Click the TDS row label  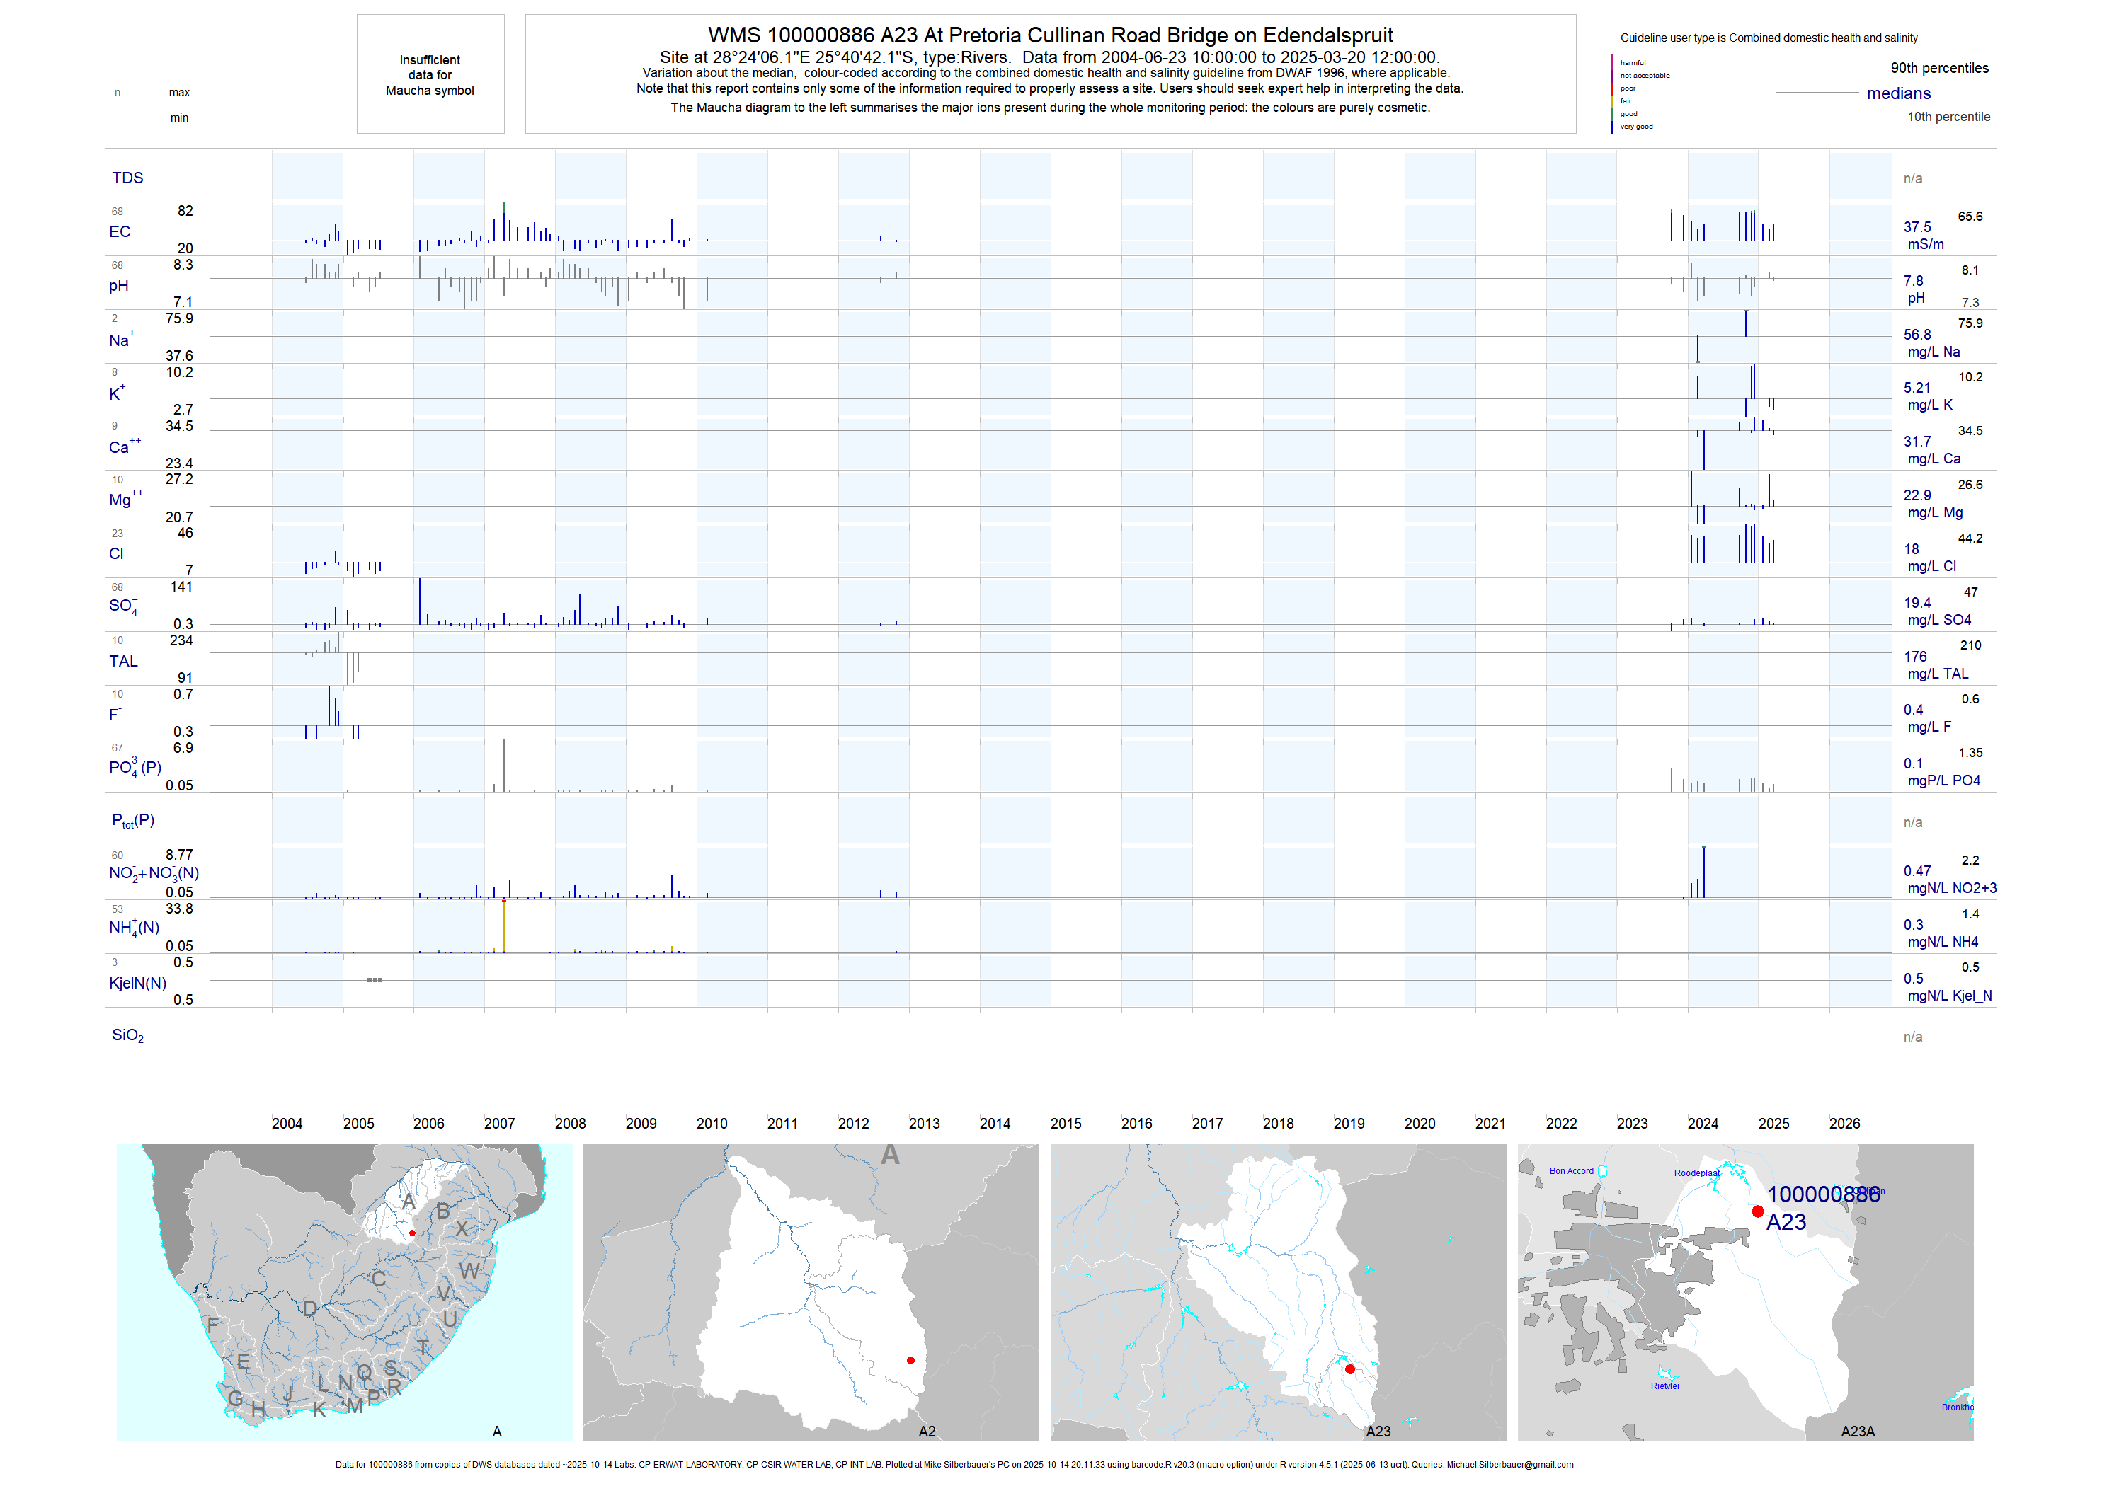coord(127,178)
